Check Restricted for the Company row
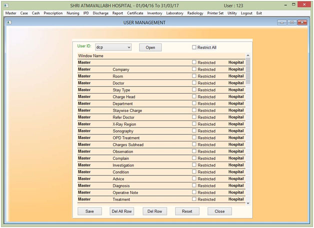Screen dimensions: 314x228 click(194, 69)
